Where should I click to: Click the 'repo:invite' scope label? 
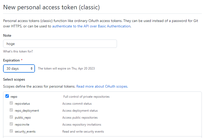point(22,125)
